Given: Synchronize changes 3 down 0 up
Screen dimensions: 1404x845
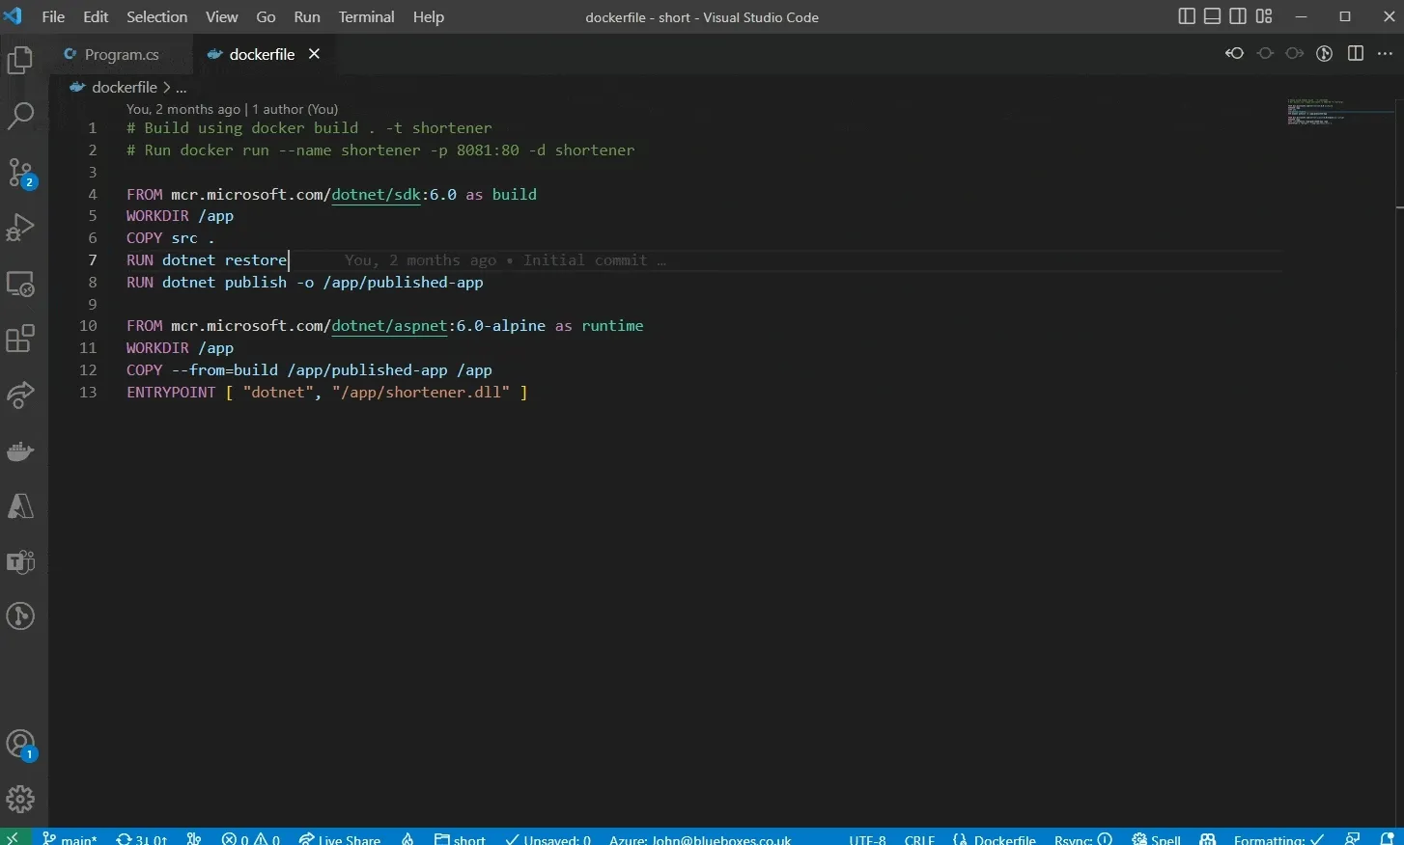Looking at the screenshot, I should tap(142, 837).
